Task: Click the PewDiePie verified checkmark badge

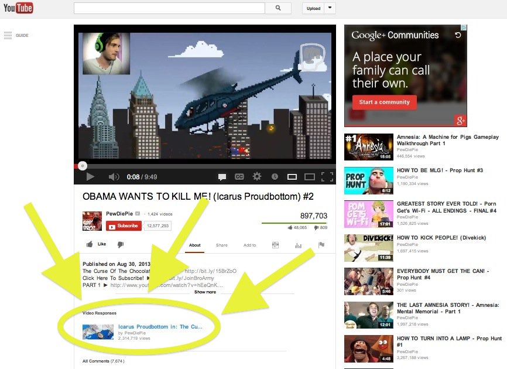Action: (138, 214)
